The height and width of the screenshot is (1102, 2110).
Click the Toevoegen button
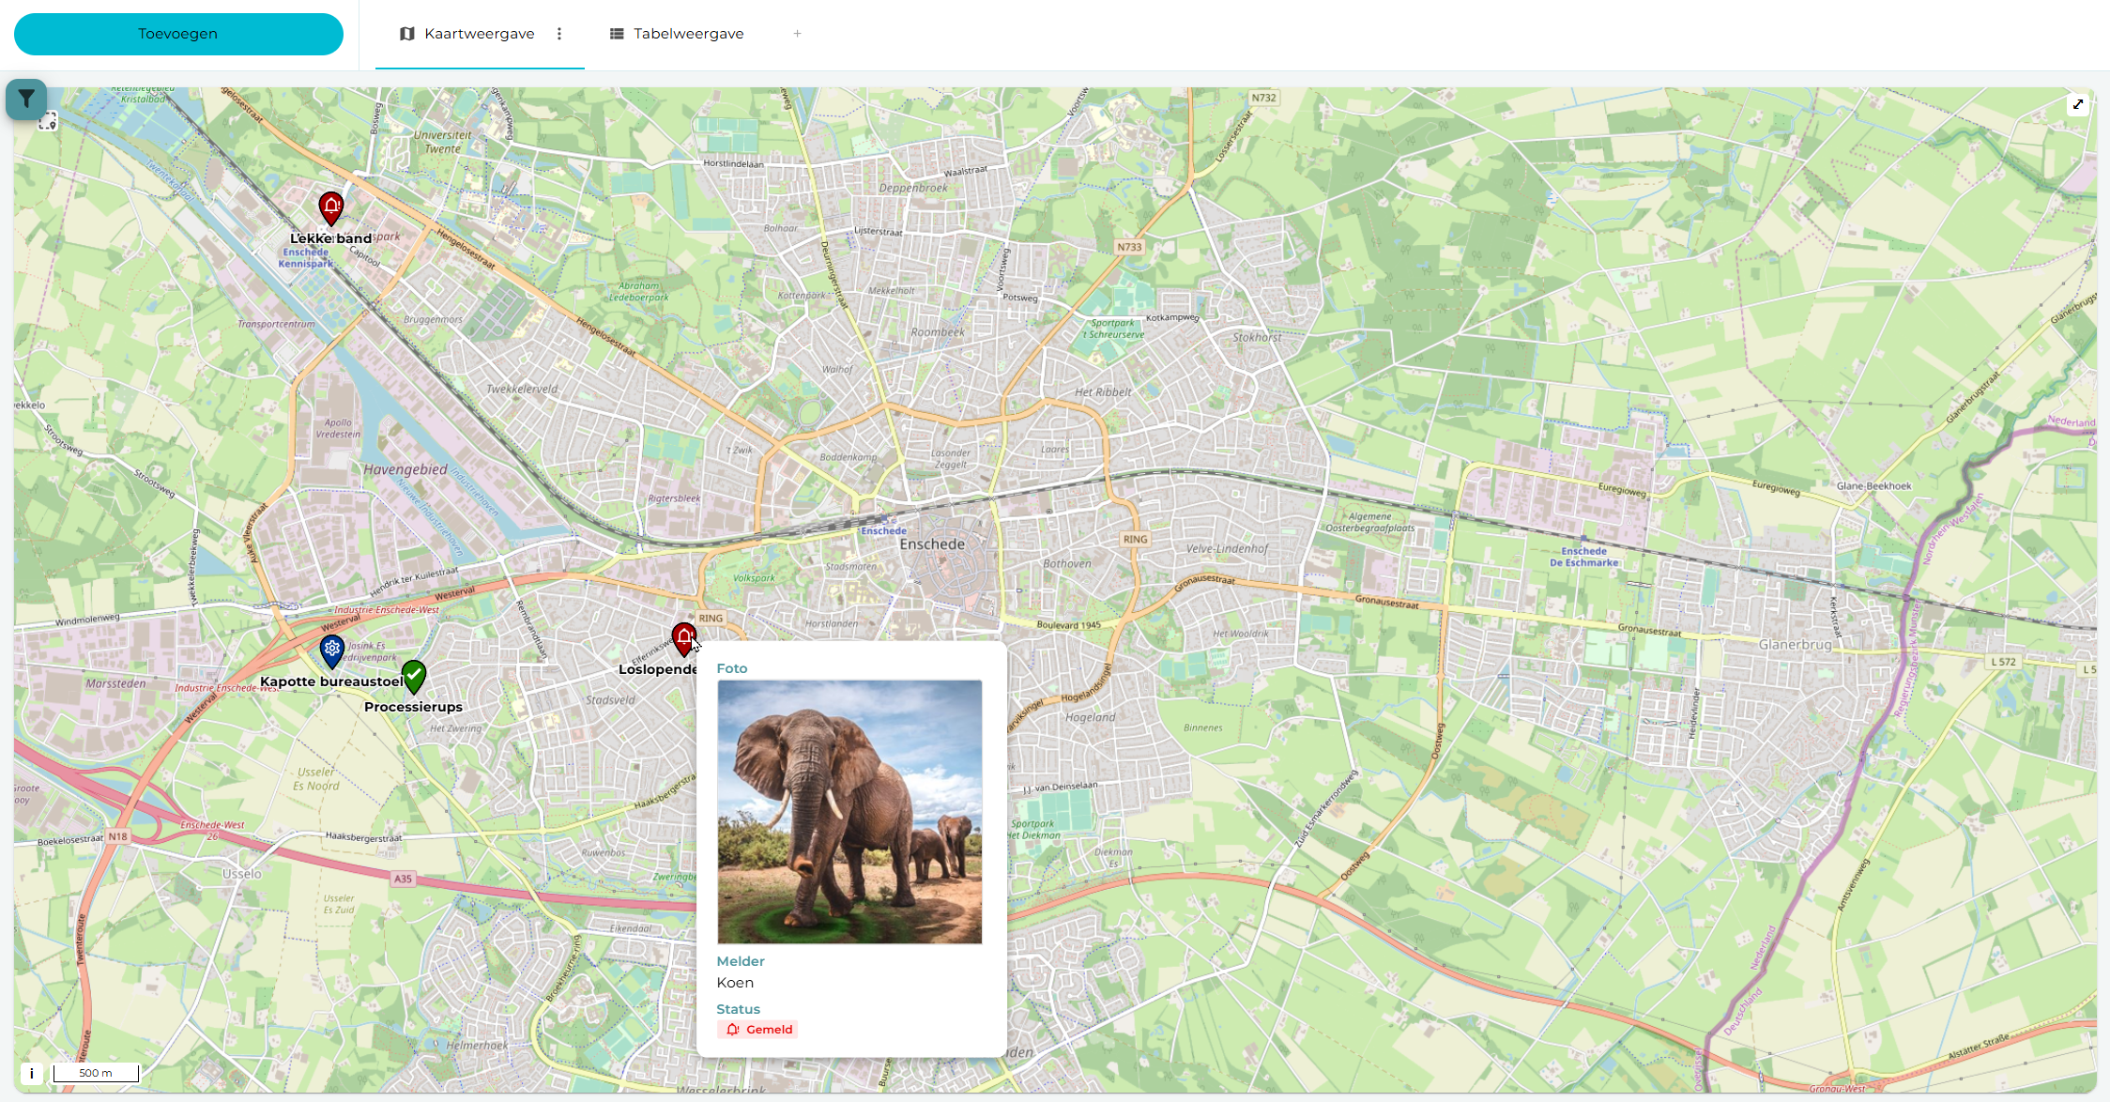click(177, 33)
